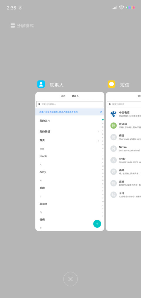The height and width of the screenshot is (298, 141).
Task: Tap the split screen mode icon
Action: pos(13,26)
